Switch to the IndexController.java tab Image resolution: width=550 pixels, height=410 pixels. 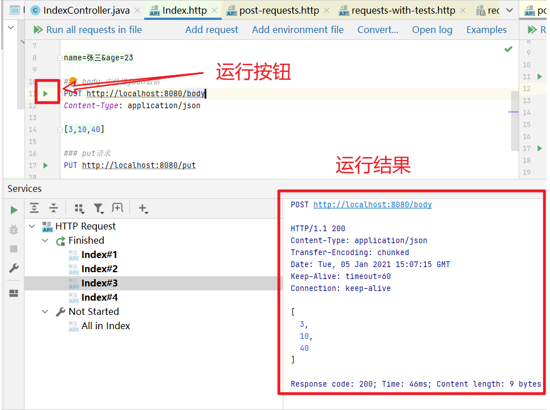pos(85,10)
